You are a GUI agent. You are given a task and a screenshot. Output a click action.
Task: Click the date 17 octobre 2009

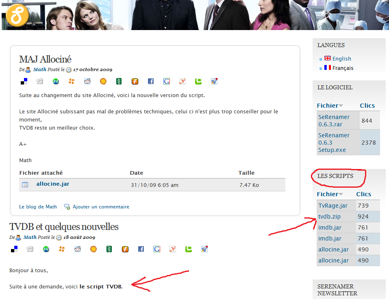[93, 69]
